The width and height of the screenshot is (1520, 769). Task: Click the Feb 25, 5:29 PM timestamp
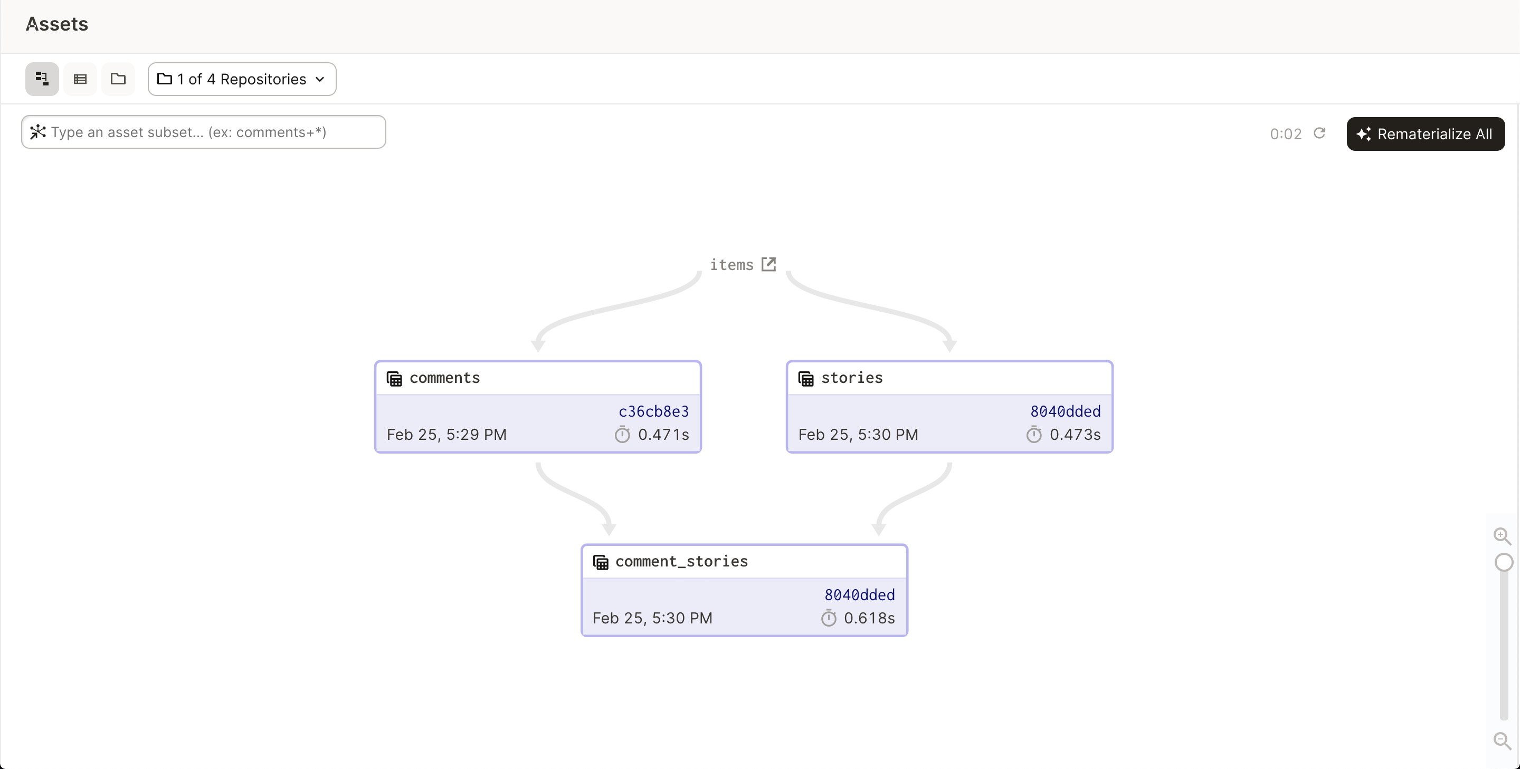coord(446,435)
